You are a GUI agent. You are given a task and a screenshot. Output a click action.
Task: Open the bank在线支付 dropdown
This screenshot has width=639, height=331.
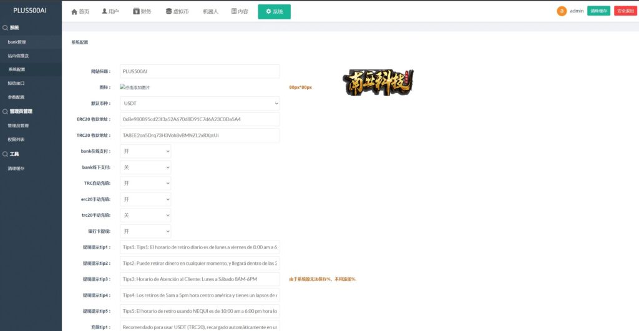pyautogui.click(x=145, y=151)
